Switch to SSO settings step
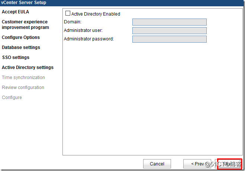This screenshot has width=245, height=171. (16, 57)
